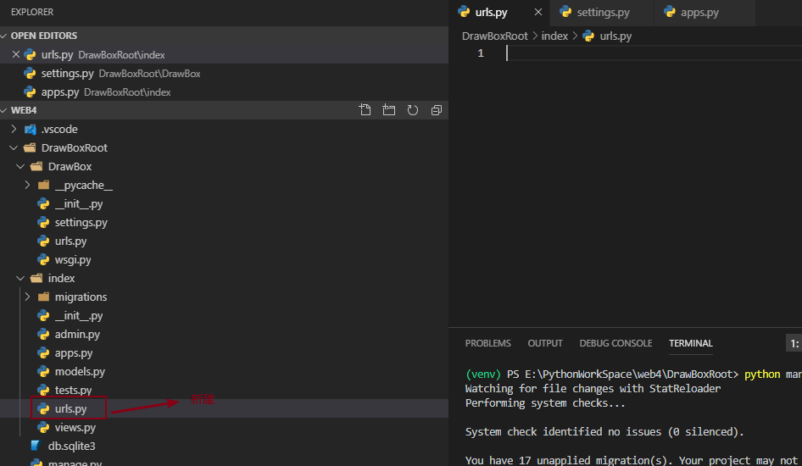The image size is (802, 466).
Task: Open settings.py in Open Editors list
Action: 224,73
